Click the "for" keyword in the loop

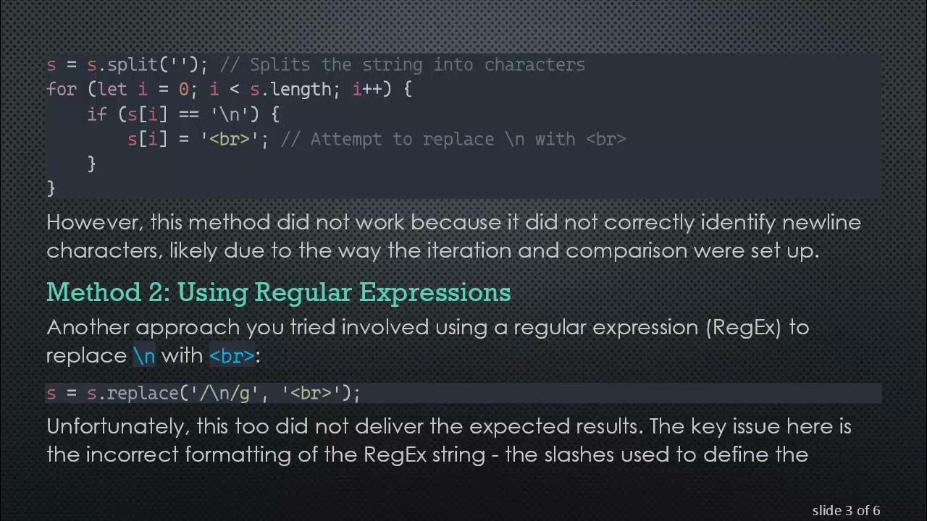point(61,90)
